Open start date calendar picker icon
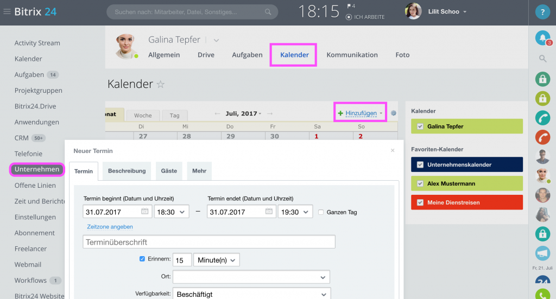Screen dimensions: 556x299 coord(144,212)
